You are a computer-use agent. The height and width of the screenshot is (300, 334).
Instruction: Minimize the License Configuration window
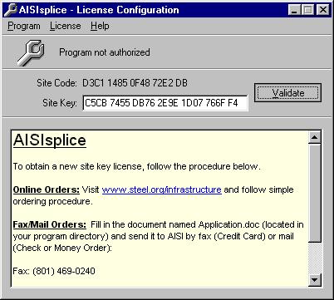(x=294, y=10)
